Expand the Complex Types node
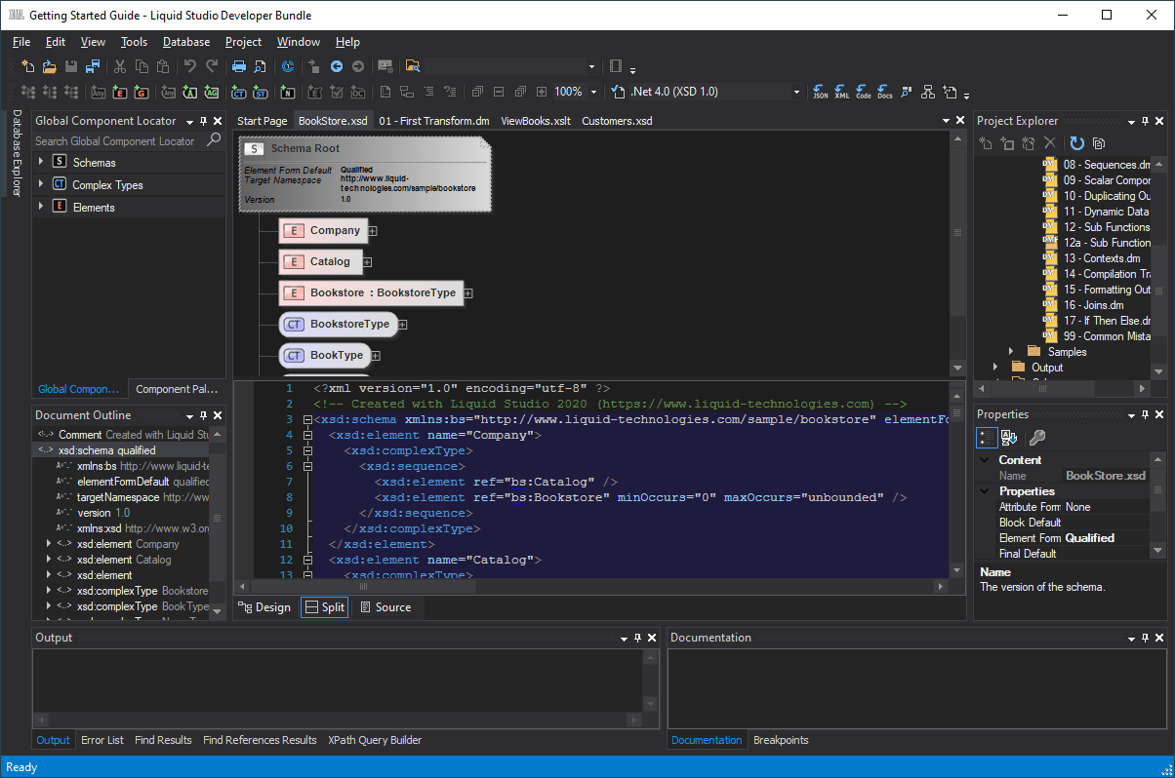The image size is (1175, 778). coord(41,182)
